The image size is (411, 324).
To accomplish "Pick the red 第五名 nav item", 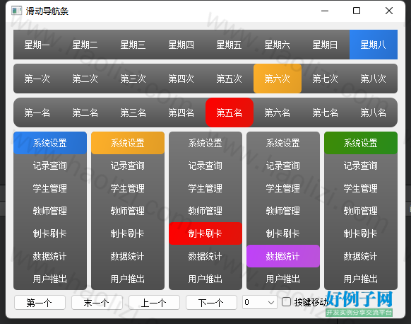I will [230, 112].
